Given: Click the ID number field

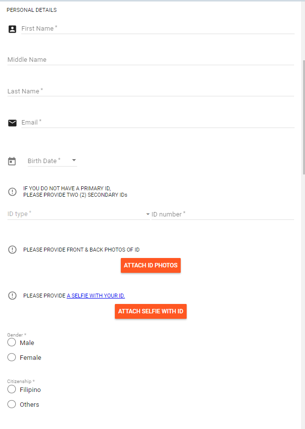Looking at the screenshot, I should point(223,214).
